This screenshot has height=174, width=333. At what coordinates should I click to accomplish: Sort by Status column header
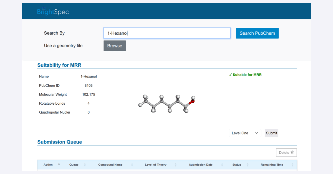click(x=237, y=165)
